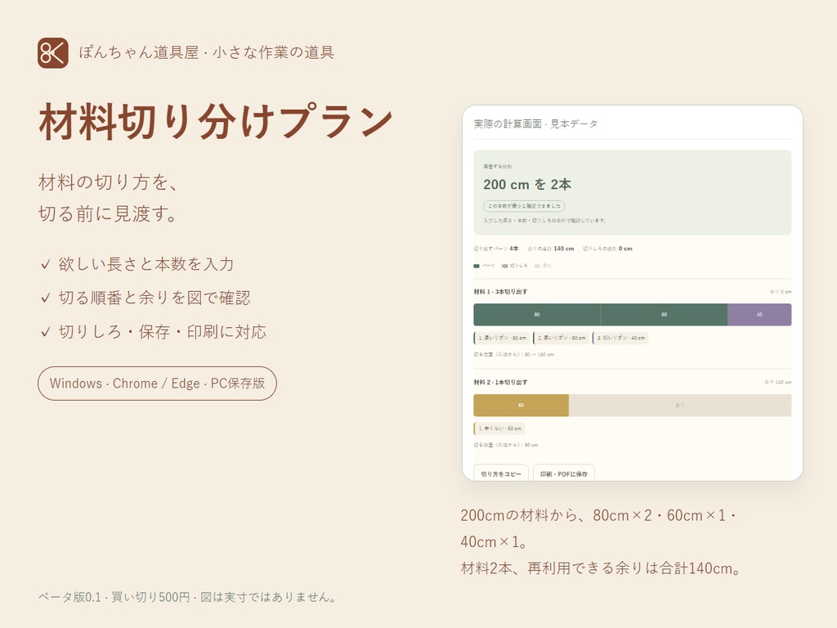
Task: Select the gold 60 bar segment
Action: coord(521,406)
